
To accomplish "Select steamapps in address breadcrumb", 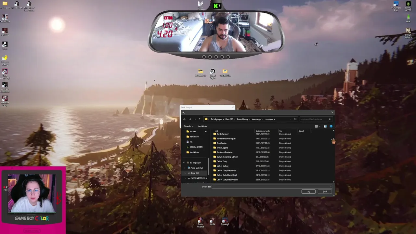I will coord(256,119).
